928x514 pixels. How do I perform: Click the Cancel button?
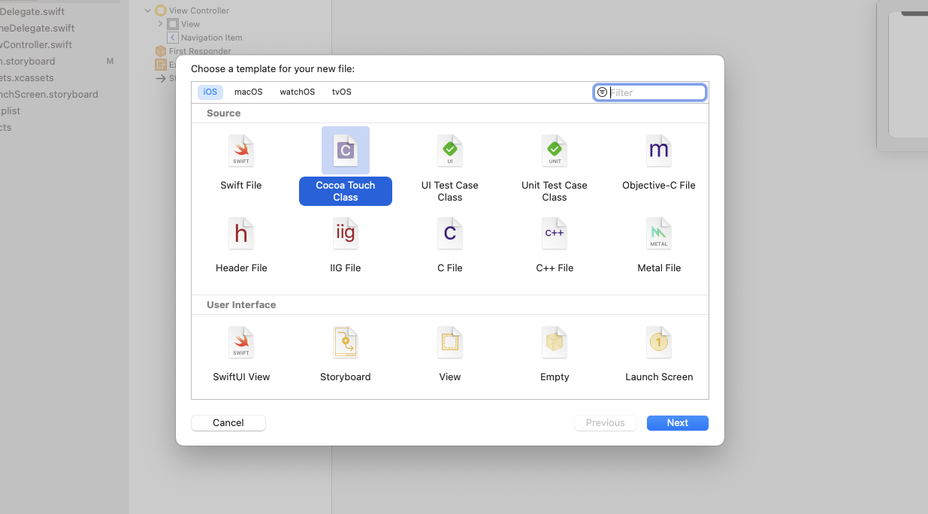click(x=228, y=423)
